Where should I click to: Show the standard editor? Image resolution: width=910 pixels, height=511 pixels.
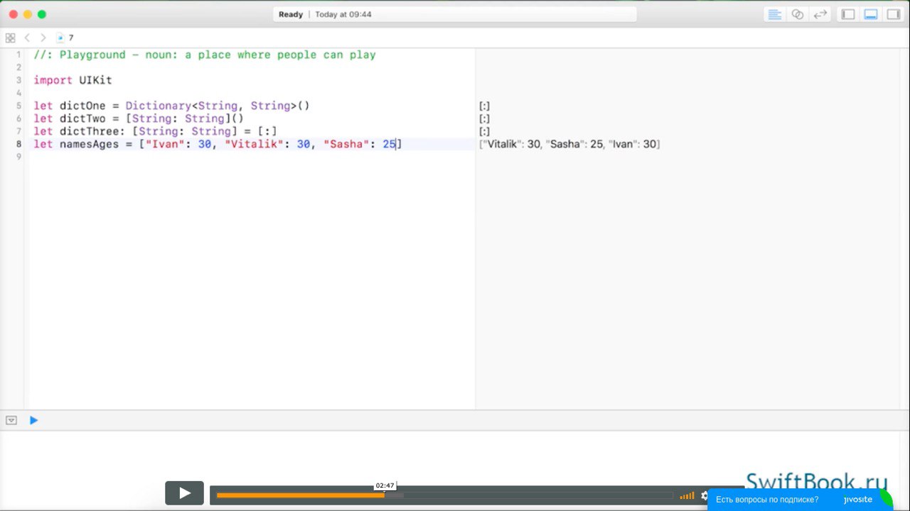coord(775,14)
